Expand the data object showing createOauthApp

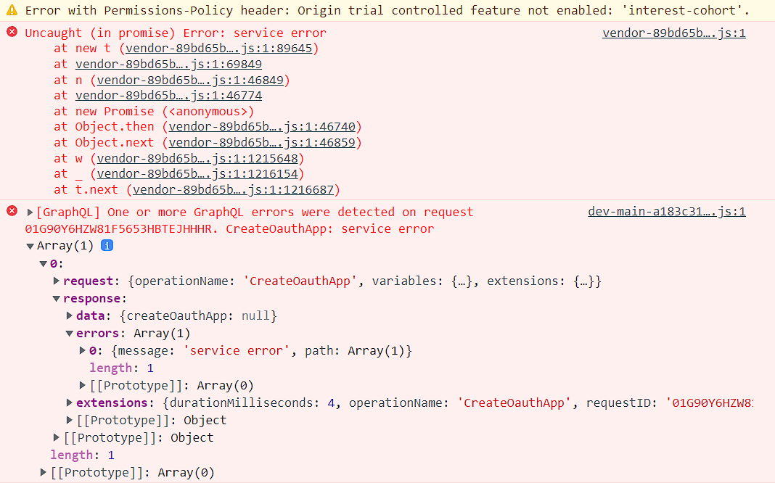(69, 315)
